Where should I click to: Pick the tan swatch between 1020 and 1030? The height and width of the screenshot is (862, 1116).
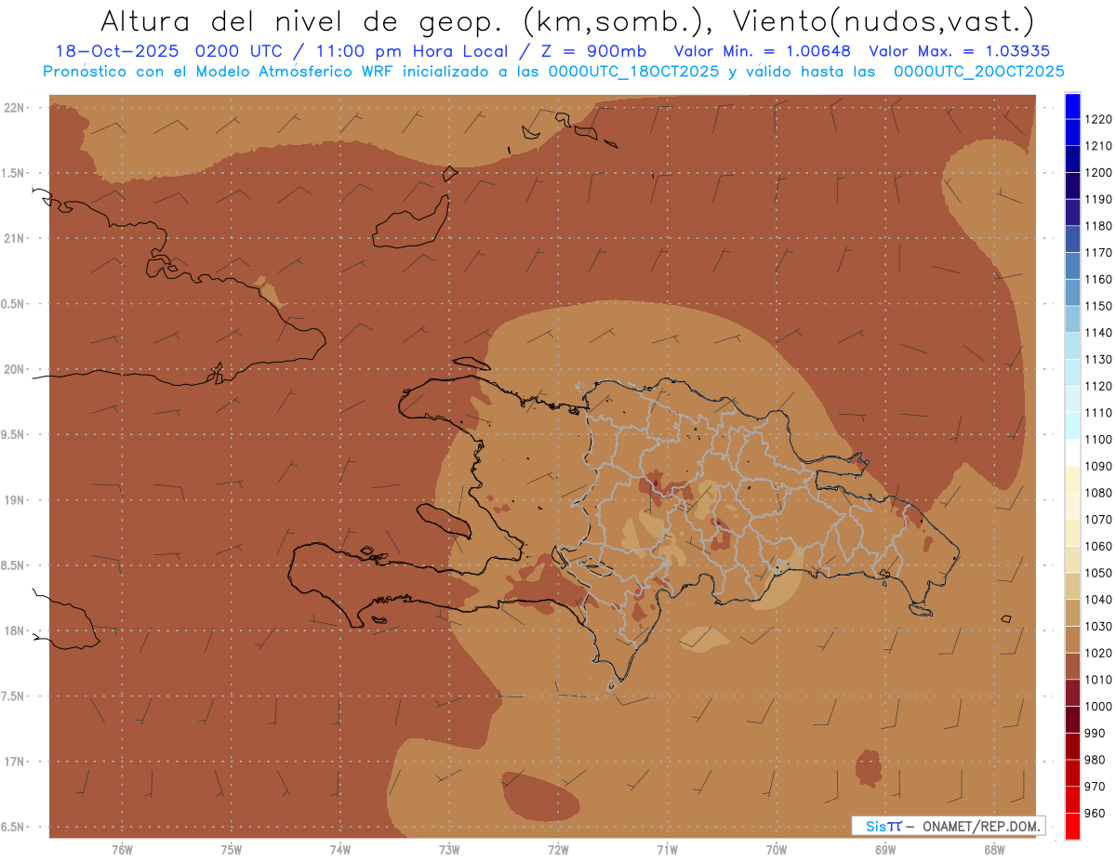1072,640
